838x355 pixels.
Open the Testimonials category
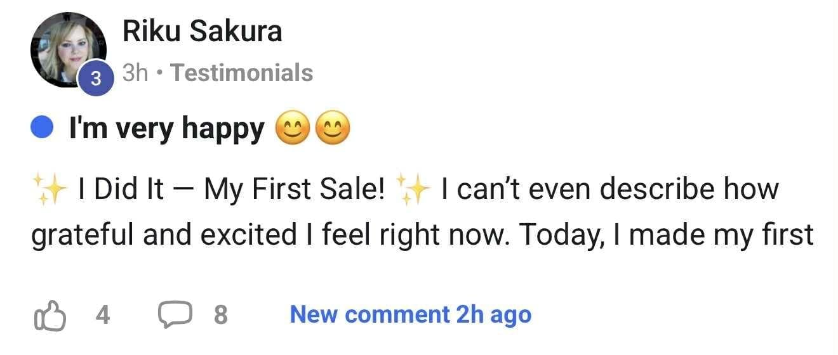[x=242, y=73]
